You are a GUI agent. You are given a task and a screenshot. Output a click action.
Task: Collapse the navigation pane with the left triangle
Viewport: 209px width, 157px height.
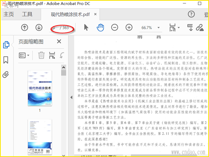point(71,97)
